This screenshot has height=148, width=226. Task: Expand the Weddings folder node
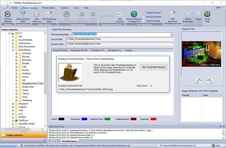coord(16,100)
